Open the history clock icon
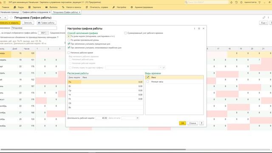The height and width of the screenshot is (153, 272). (x=236, y=2)
